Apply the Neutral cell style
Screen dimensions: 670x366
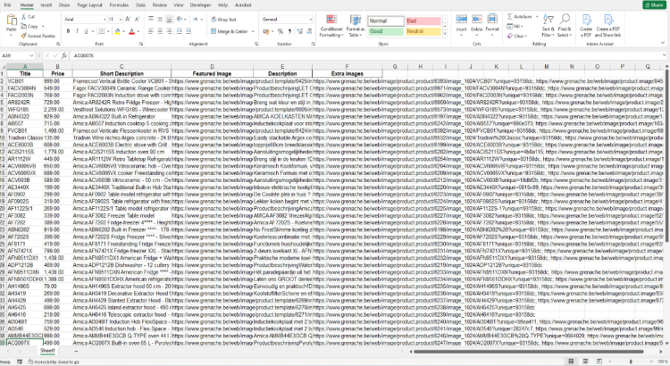(423, 31)
